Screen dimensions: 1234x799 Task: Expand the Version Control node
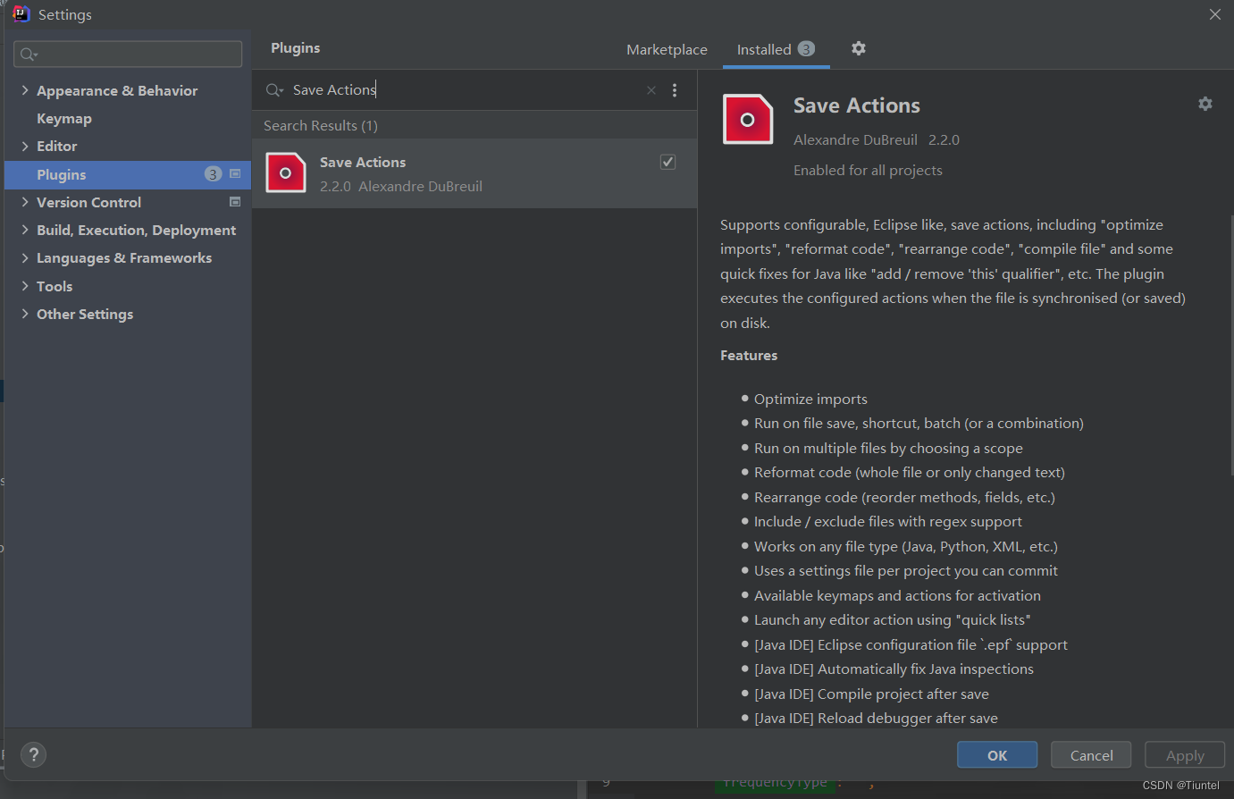point(25,202)
